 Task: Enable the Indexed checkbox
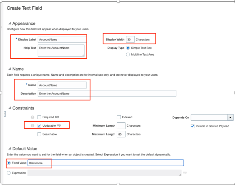coord(119,117)
